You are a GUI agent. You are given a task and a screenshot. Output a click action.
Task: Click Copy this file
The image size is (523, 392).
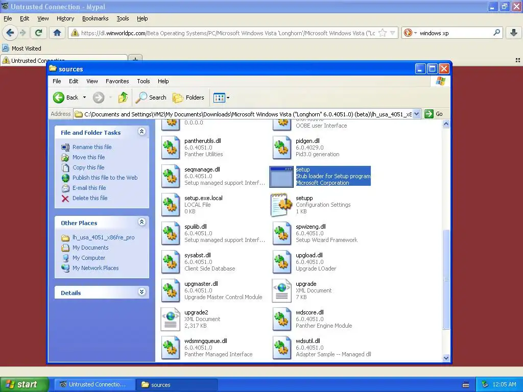[x=88, y=167]
